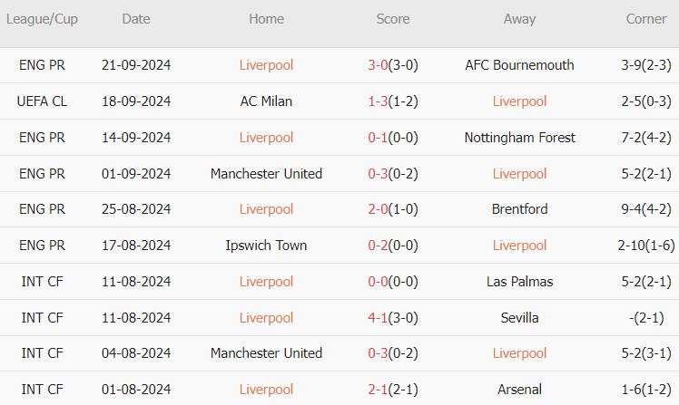679x405 pixels.
Task: Click the UEFA CL league label
Action: 42,101
